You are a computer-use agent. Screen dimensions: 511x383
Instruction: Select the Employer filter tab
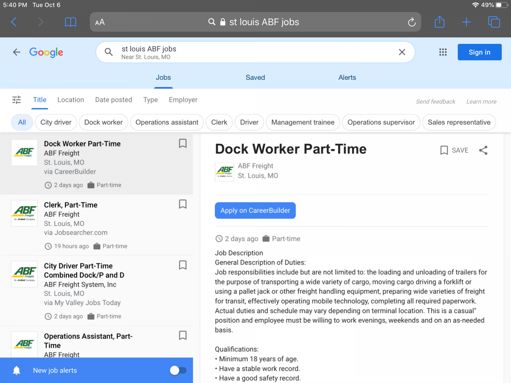(183, 100)
